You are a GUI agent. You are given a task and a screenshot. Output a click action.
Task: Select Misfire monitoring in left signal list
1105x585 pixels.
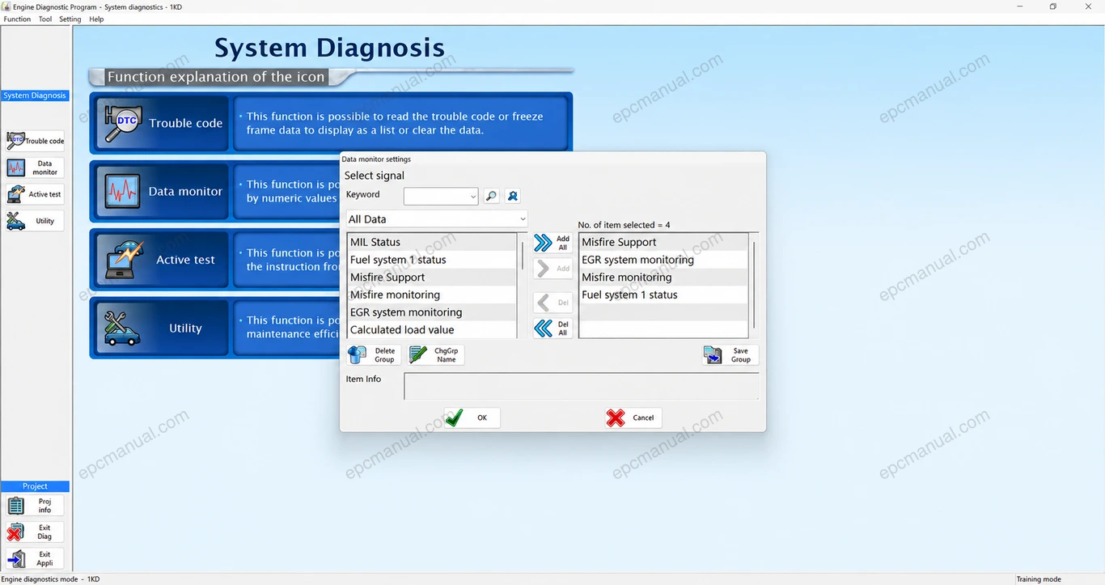(x=432, y=295)
